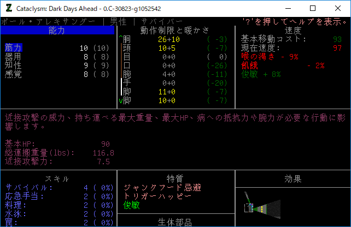The width and height of the screenshot is (351, 227).
Task: Maximize the Cataclysm window
Action: tap(313, 8)
